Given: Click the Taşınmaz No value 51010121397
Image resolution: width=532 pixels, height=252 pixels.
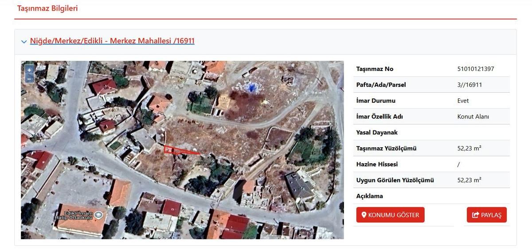Looking at the screenshot, I should point(475,69).
